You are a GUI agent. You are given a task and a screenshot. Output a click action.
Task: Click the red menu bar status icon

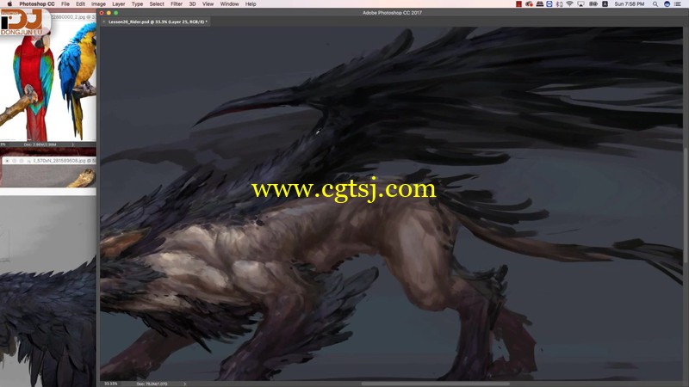519,4
